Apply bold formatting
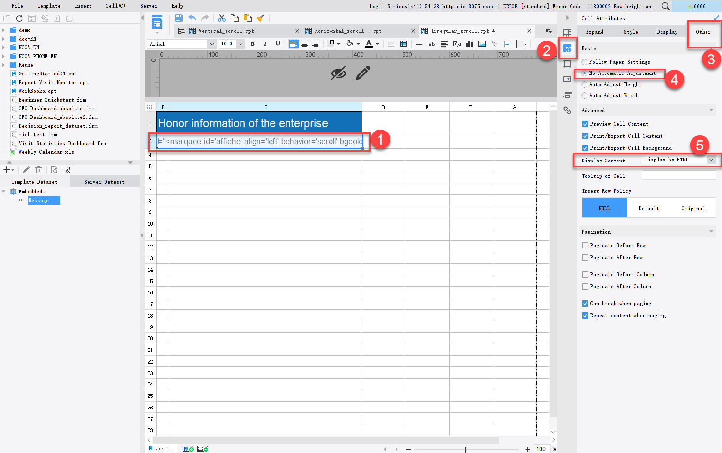Image resolution: width=722 pixels, height=453 pixels. click(x=252, y=44)
